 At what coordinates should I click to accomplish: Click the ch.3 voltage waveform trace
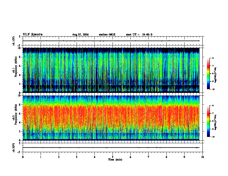click(x=111, y=148)
